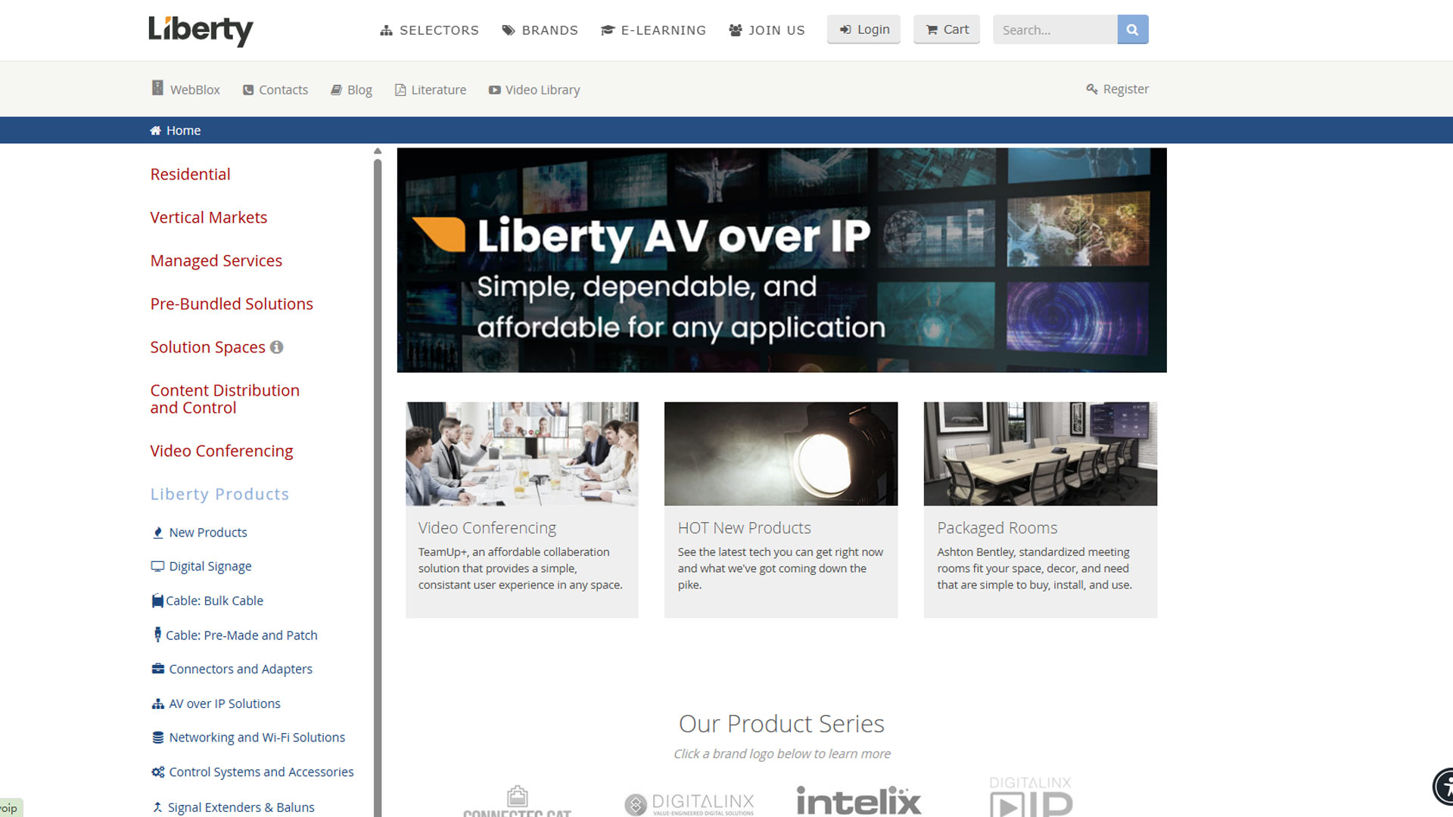Viewport: 1453px width, 817px height.
Task: Open the Cart button
Action: [x=947, y=30]
